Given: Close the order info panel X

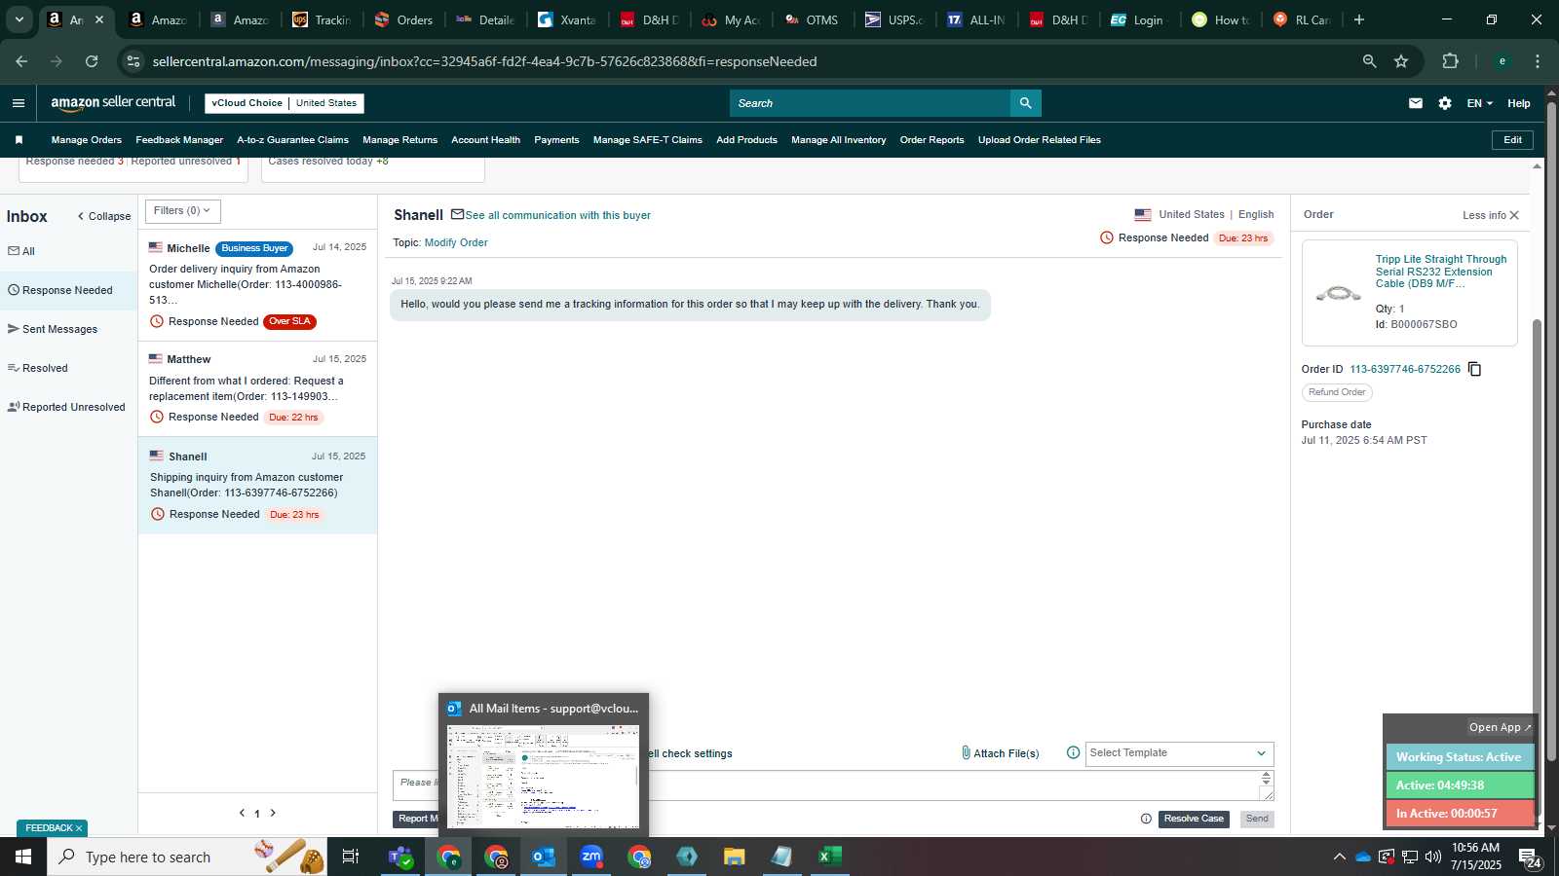Looking at the screenshot, I should [x=1514, y=215].
